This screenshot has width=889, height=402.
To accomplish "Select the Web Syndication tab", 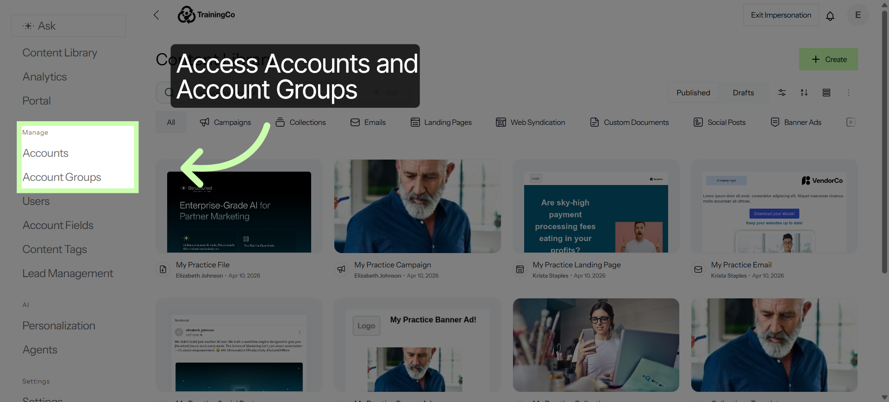I will pyautogui.click(x=531, y=122).
